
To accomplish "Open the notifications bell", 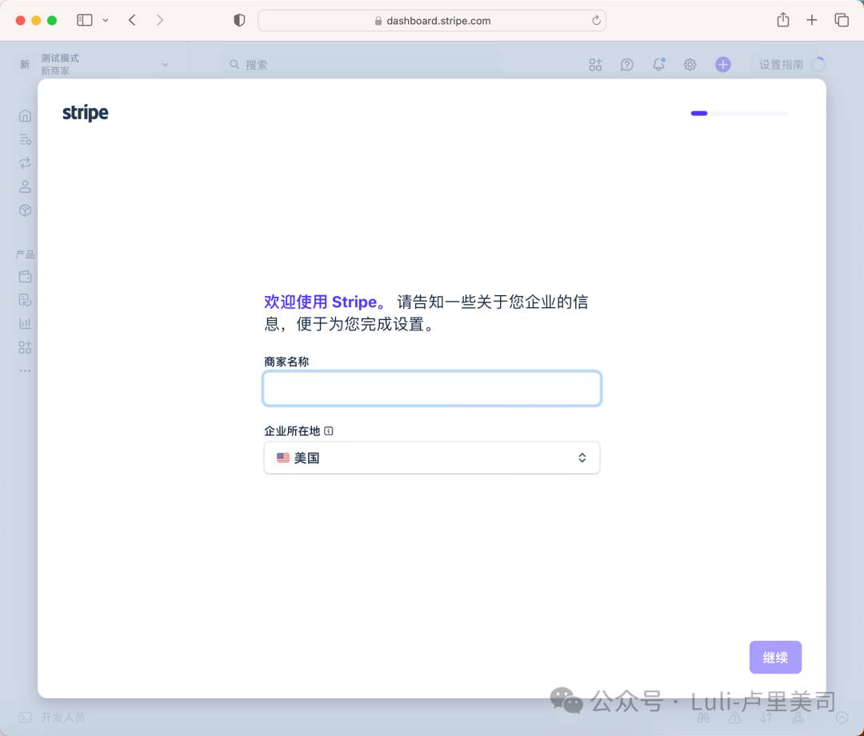I will click(x=658, y=65).
